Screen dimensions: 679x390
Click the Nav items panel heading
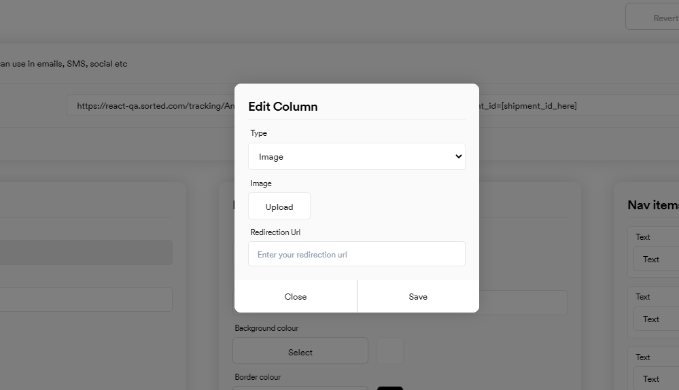(x=652, y=205)
